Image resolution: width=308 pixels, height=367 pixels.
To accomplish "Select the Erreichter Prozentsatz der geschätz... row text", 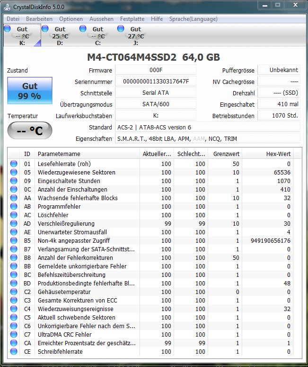I will pos(87,343).
